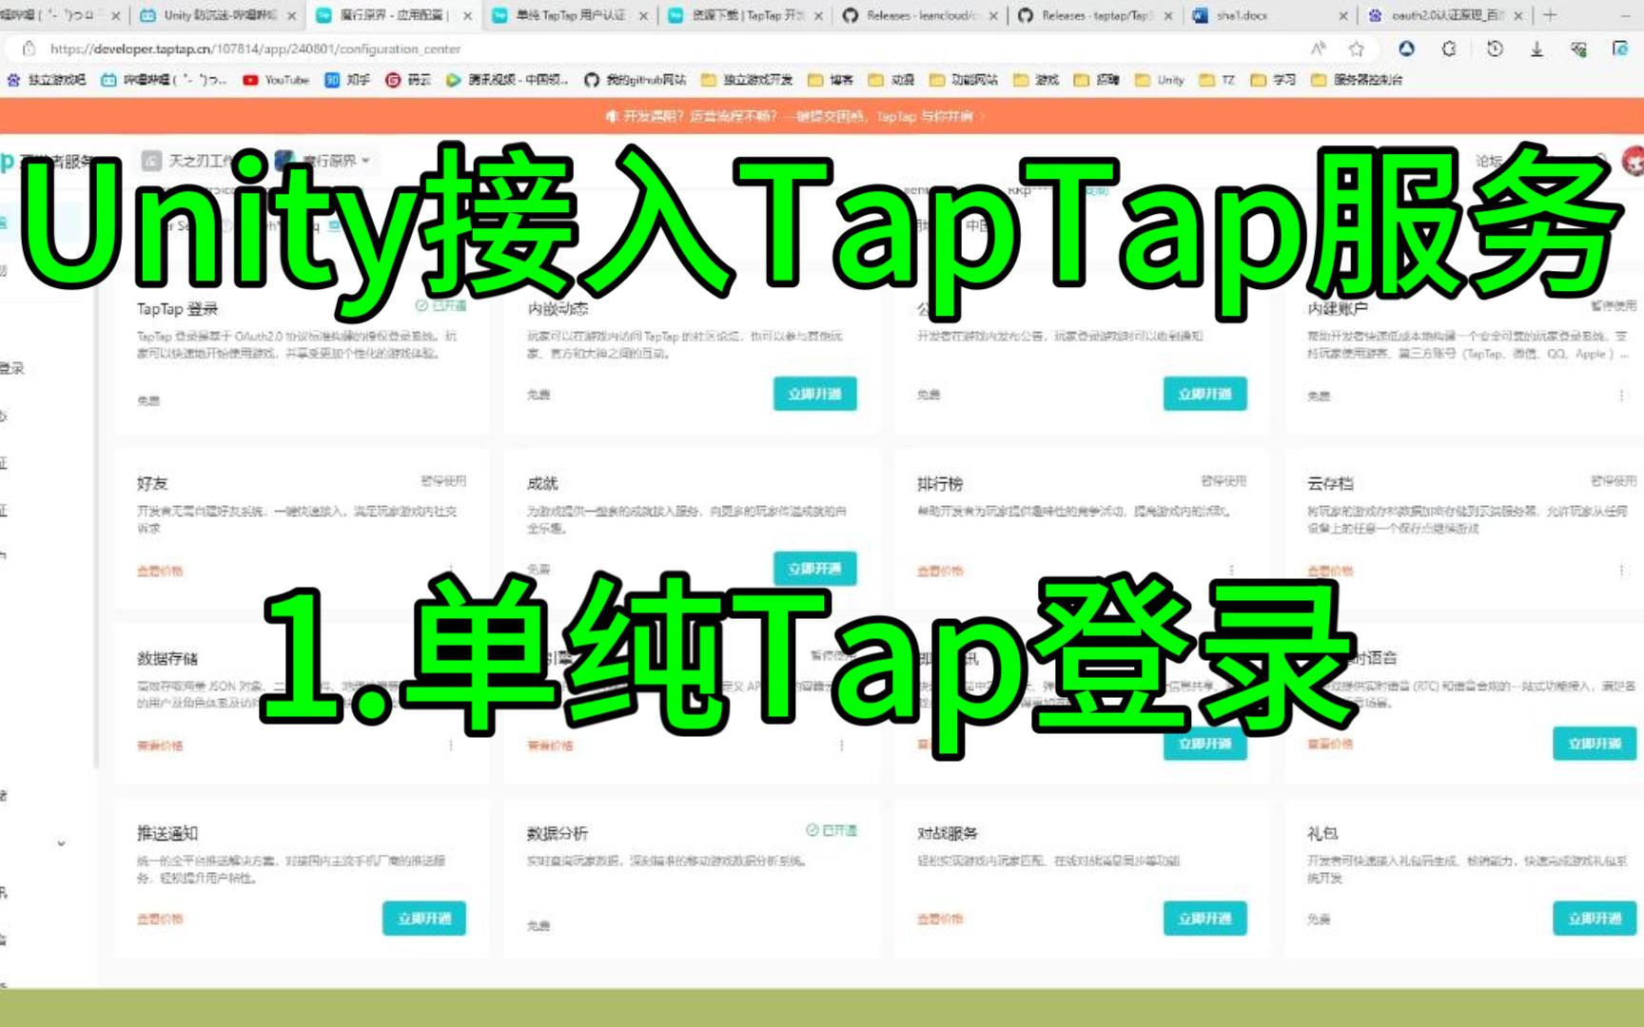Open the 'TapTap 登录' service card title
Viewport: 1644px width, 1027px height.
[x=177, y=309]
